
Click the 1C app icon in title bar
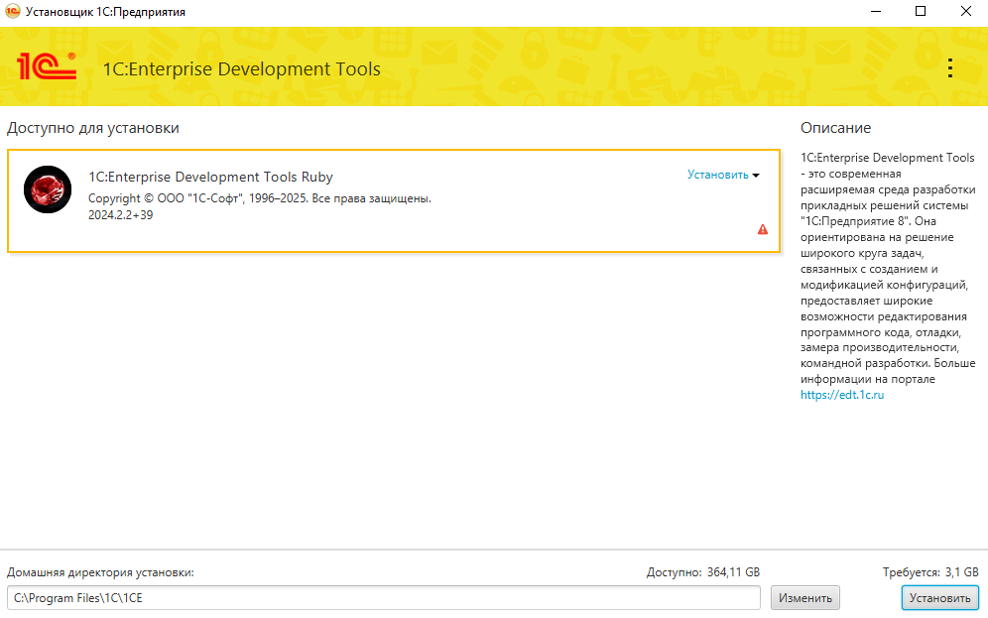click(x=13, y=12)
